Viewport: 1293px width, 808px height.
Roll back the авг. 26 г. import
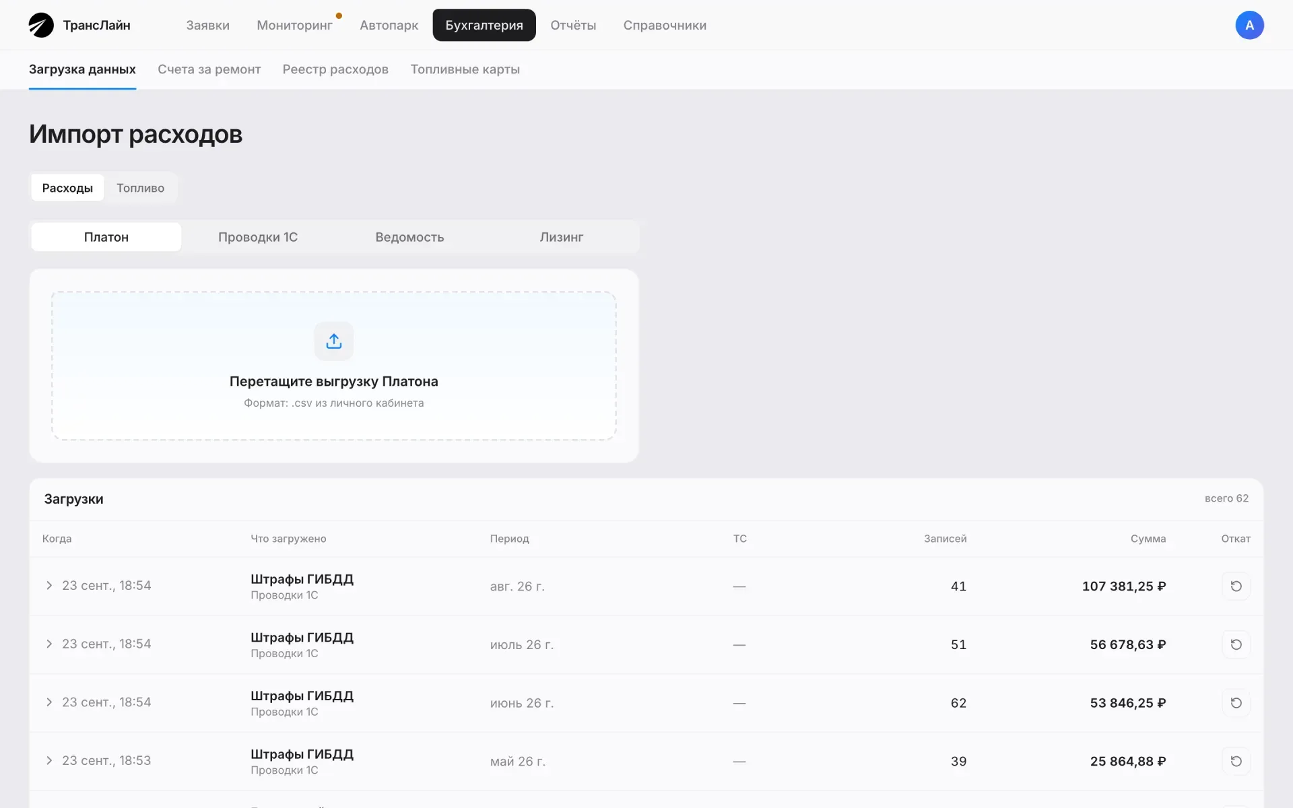tap(1236, 586)
